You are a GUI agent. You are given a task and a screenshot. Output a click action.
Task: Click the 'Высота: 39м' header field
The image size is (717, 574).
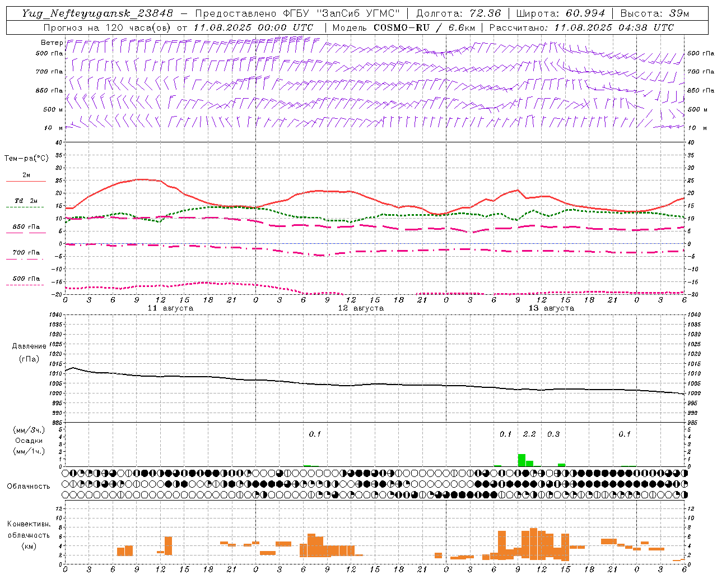(x=654, y=13)
